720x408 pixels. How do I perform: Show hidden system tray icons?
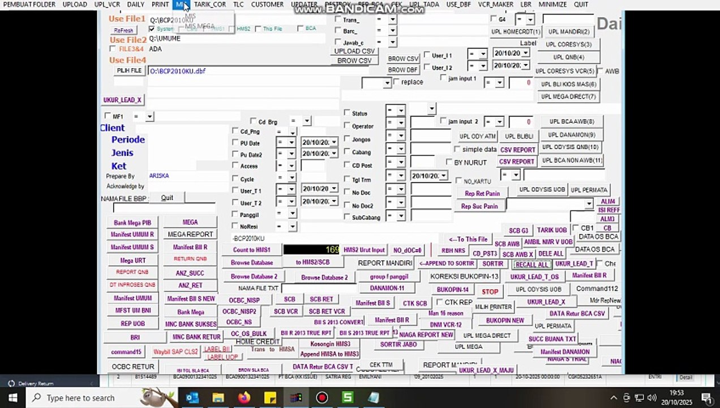tap(614, 398)
